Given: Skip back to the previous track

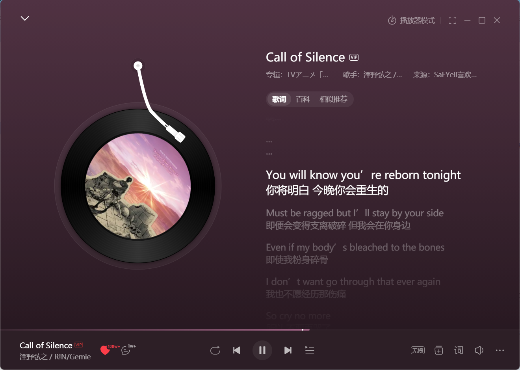Looking at the screenshot, I should tap(237, 350).
